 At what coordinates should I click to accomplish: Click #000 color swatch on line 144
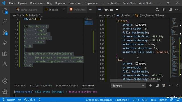coord(137,63)
